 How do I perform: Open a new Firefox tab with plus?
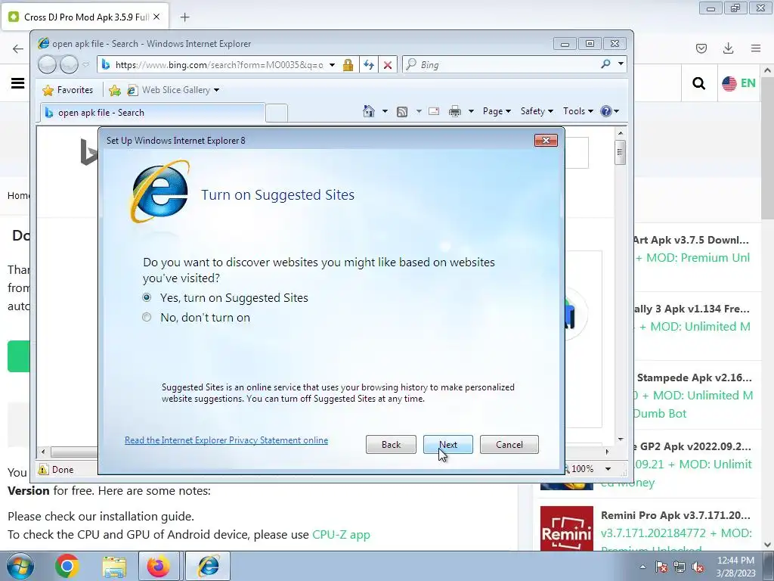click(x=184, y=17)
